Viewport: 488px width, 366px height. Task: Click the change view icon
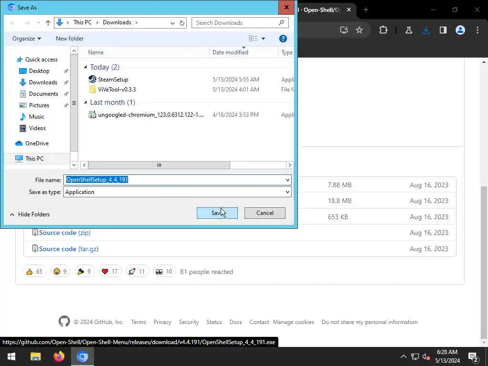click(253, 39)
